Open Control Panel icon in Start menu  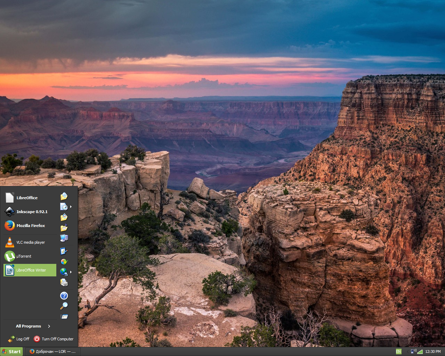point(64,251)
